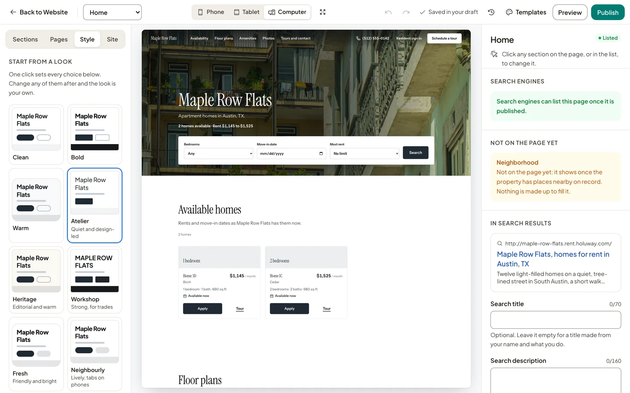Open the Home page dropdown
The width and height of the screenshot is (630, 393).
[x=112, y=12]
